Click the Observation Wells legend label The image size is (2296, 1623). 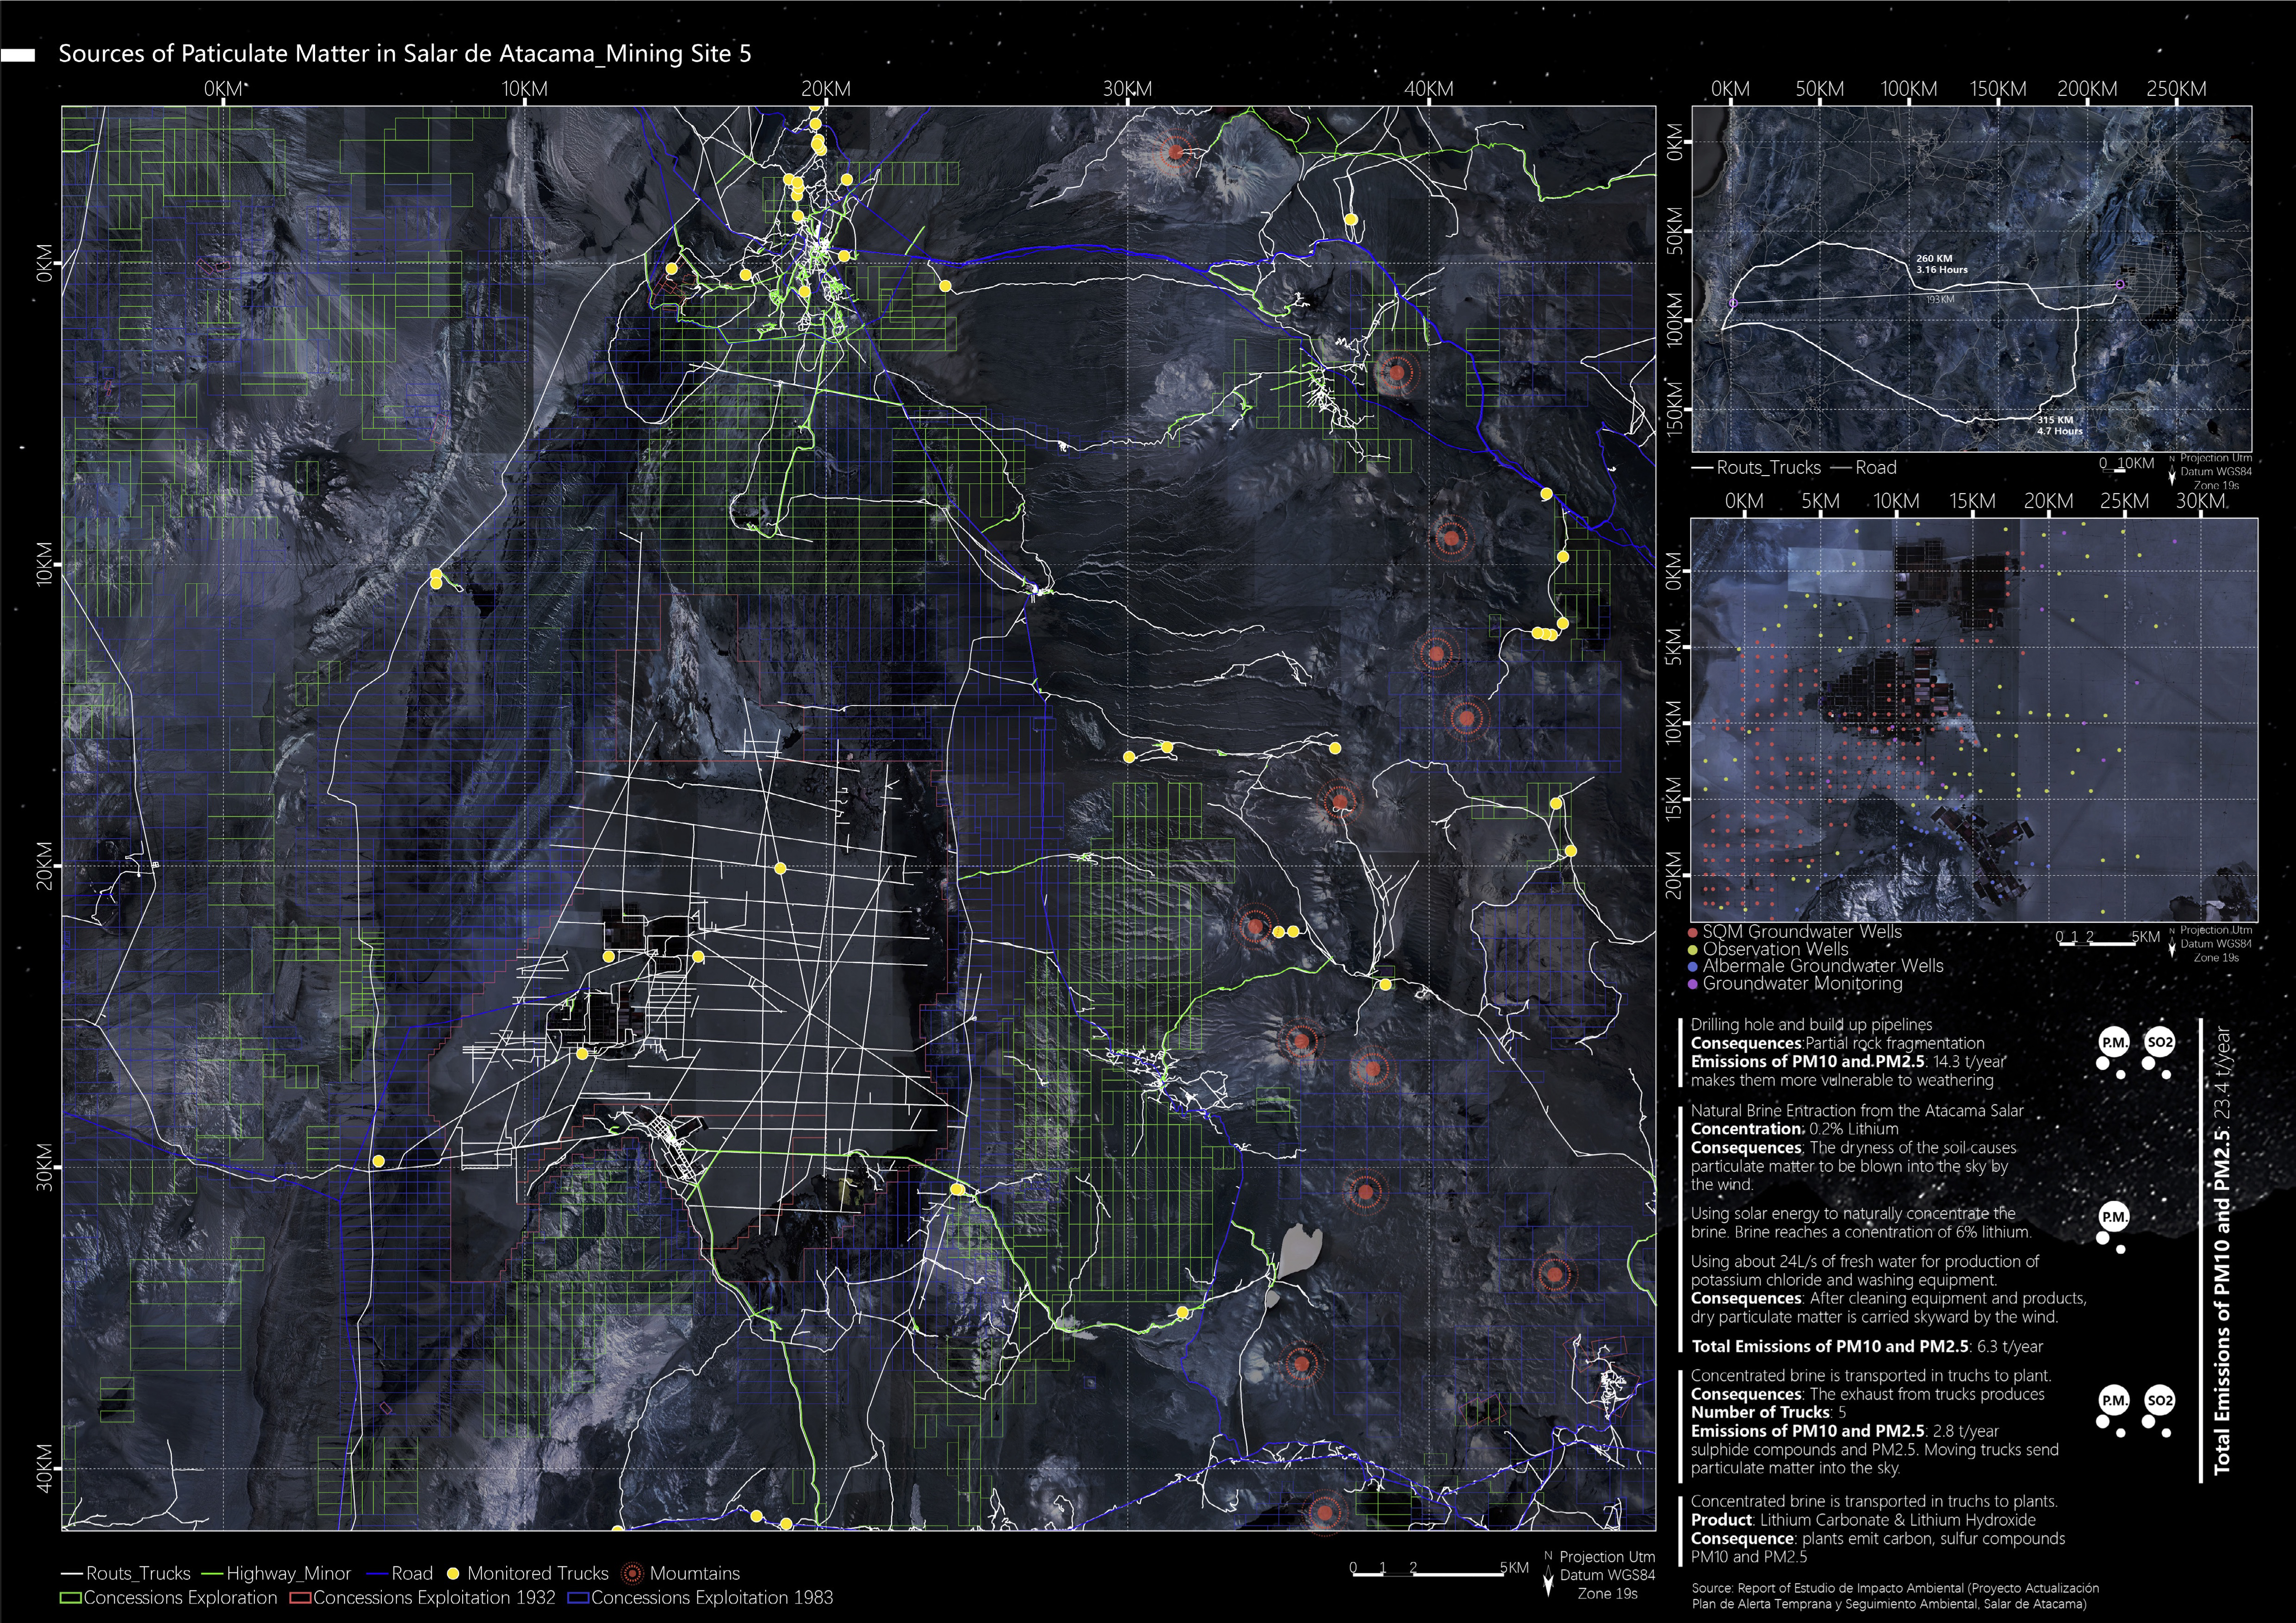pos(1775,949)
